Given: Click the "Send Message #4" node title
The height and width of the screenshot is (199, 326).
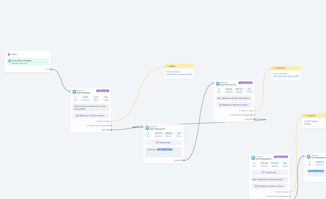Looking at the screenshot, I should [228, 85].
